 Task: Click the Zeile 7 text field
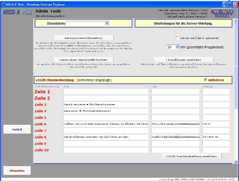(x=106, y=130)
